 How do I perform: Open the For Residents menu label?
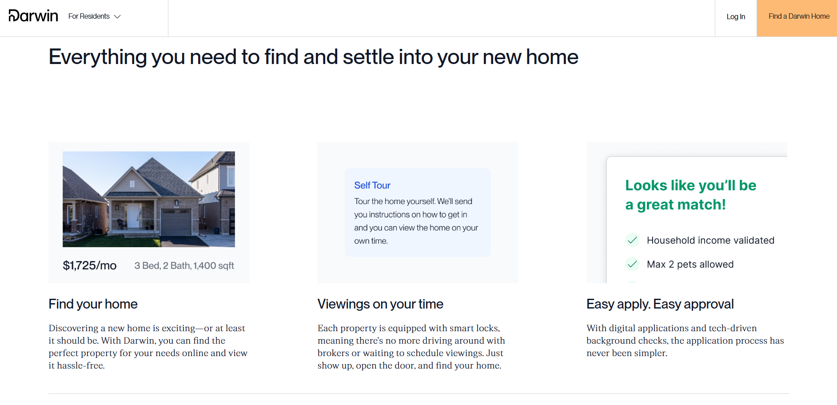[89, 16]
